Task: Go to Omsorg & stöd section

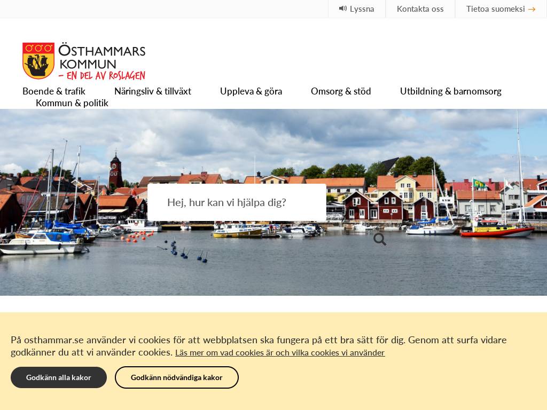Action: point(341,91)
